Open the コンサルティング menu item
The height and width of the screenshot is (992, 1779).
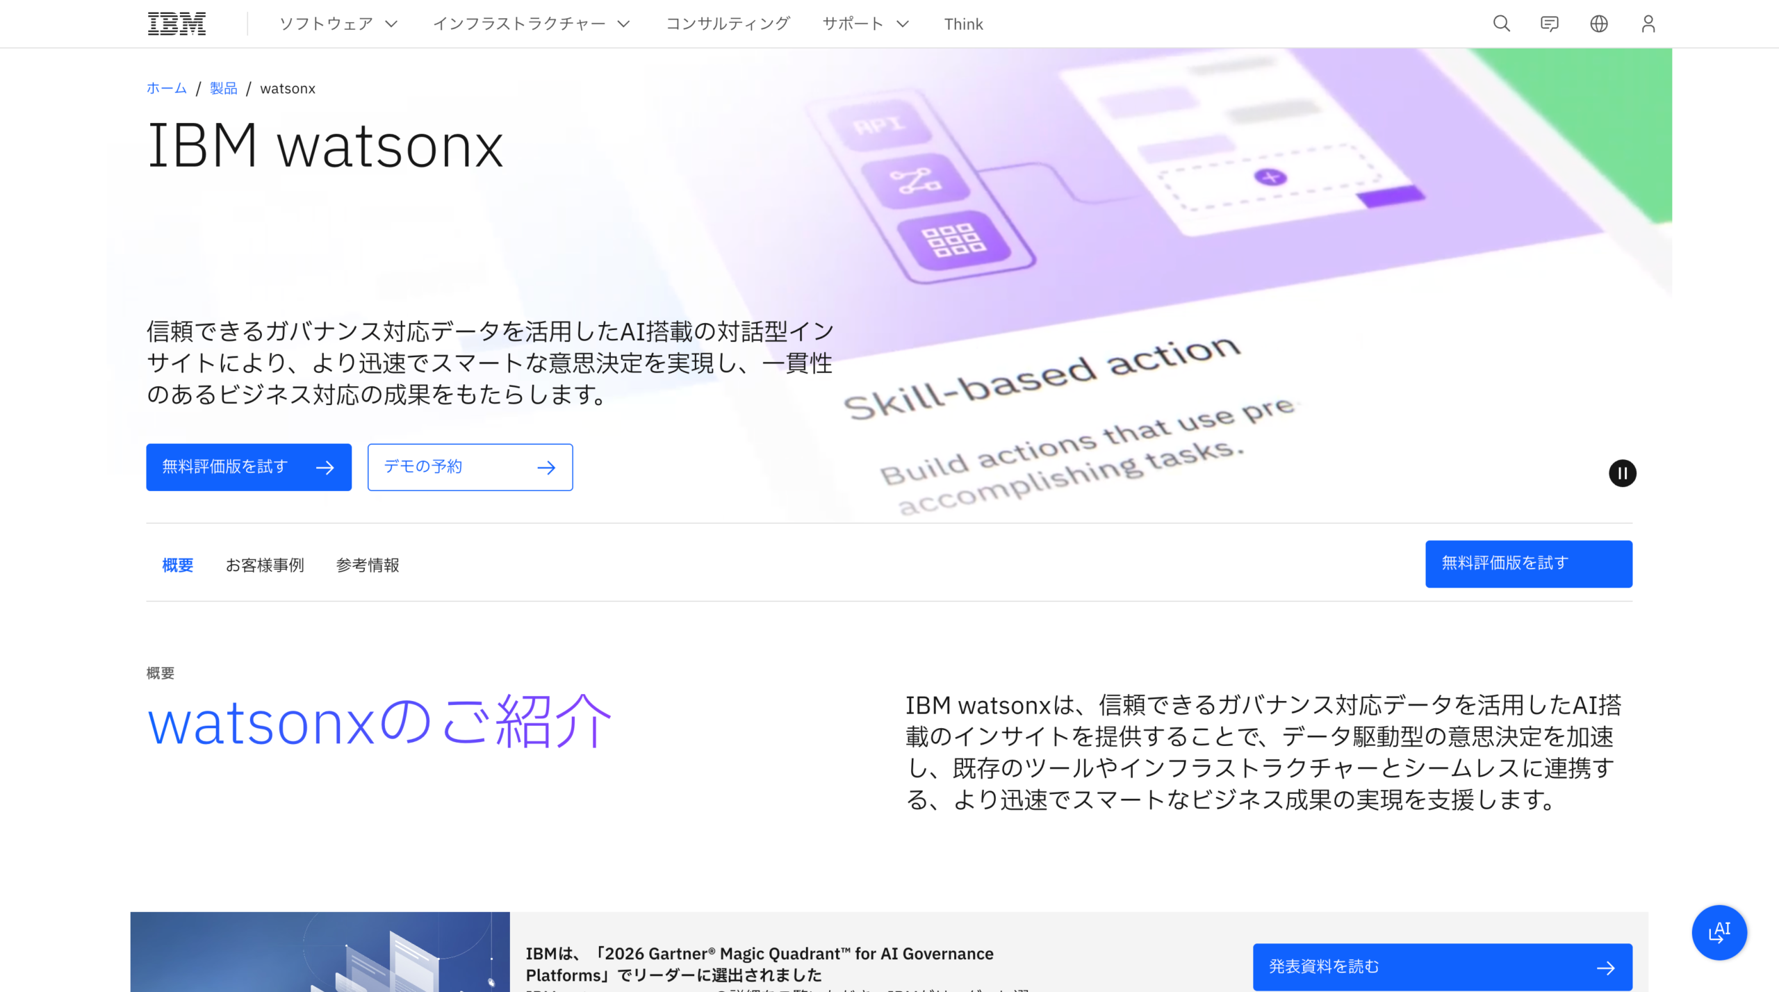click(728, 24)
